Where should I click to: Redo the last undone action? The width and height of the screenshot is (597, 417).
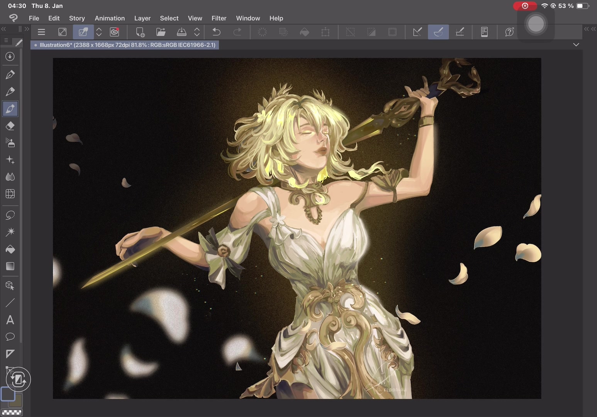(237, 32)
